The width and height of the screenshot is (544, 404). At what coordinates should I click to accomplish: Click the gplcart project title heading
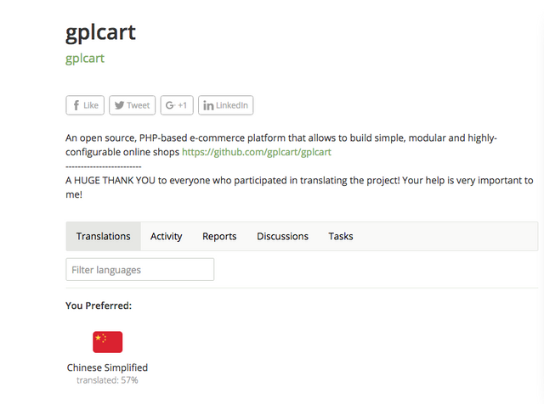pos(100,32)
